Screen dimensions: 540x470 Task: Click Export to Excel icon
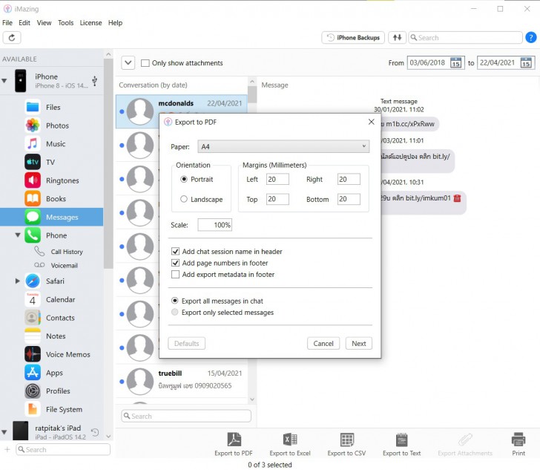coord(290,444)
